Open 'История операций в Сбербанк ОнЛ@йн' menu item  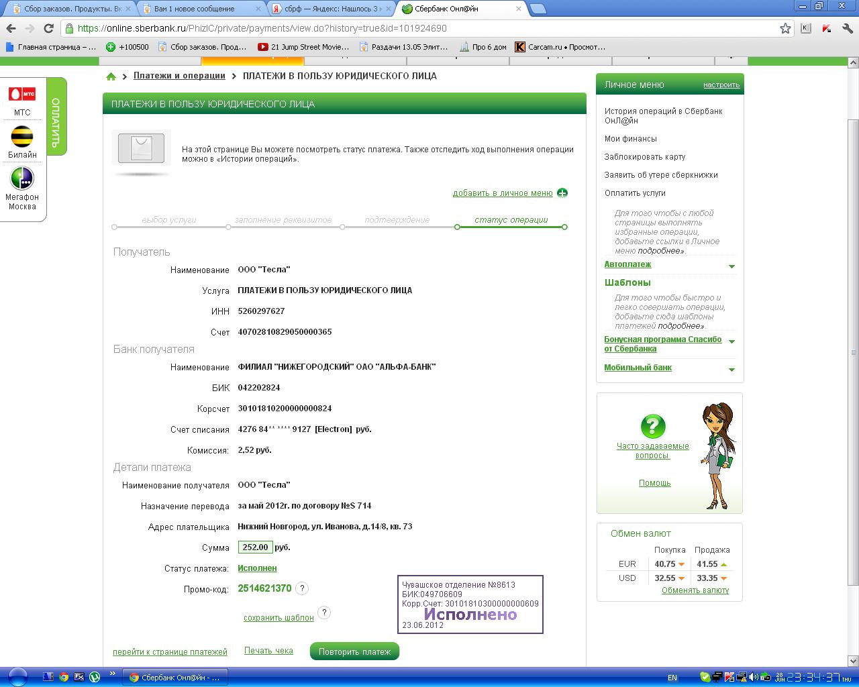pos(663,116)
